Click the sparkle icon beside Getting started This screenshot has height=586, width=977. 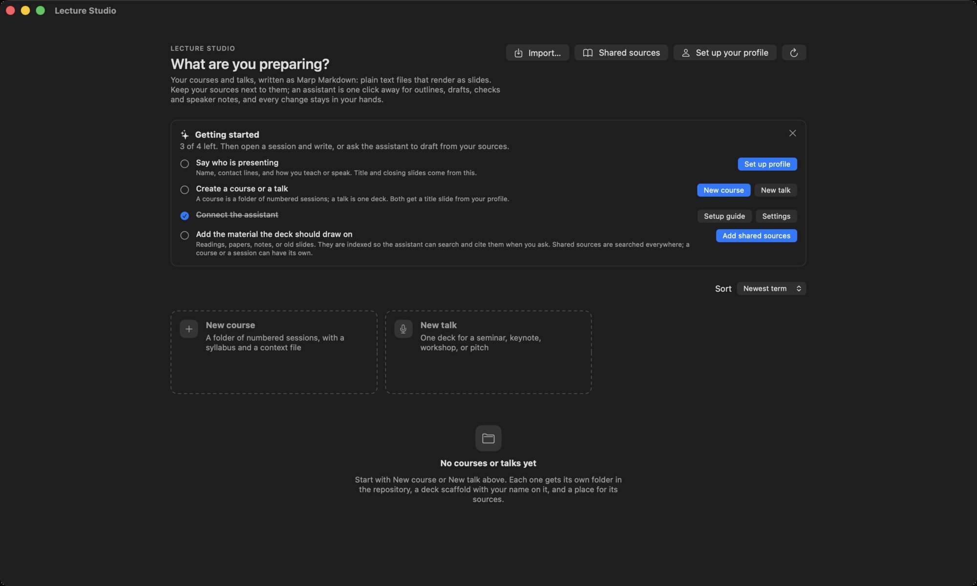click(184, 135)
